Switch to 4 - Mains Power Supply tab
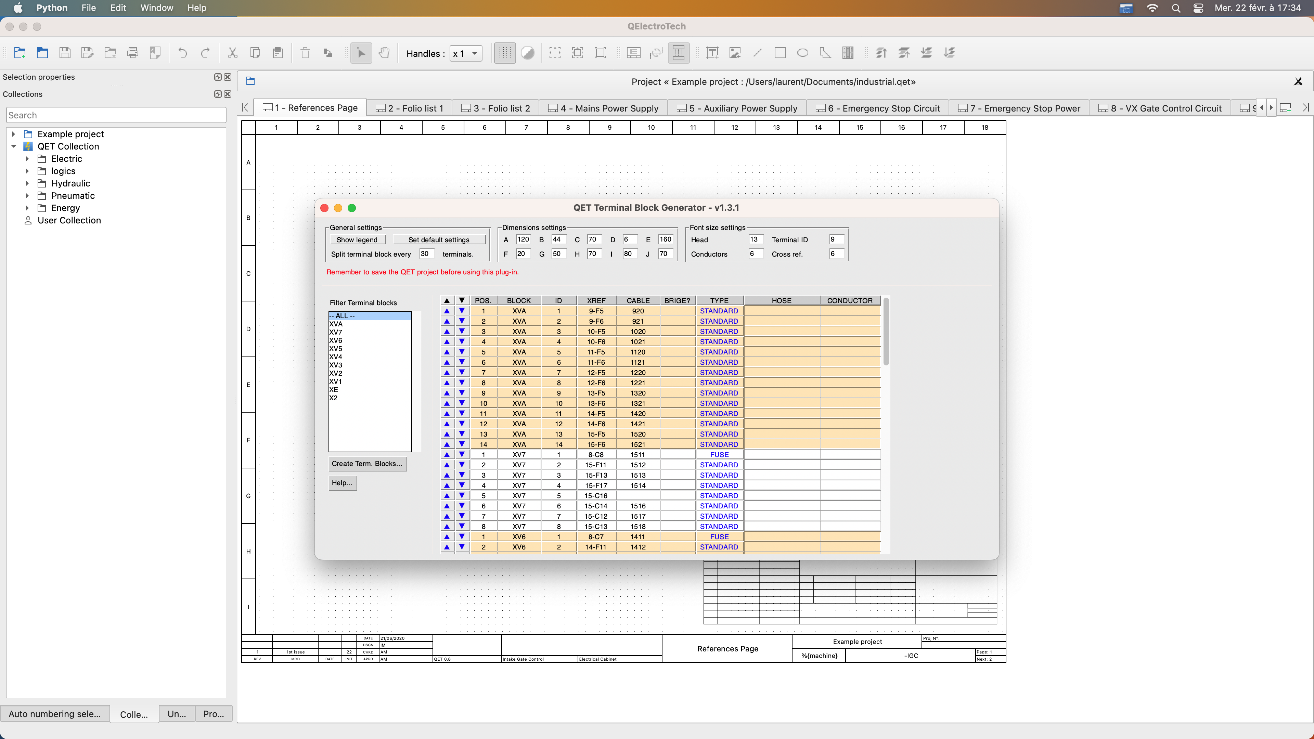This screenshot has width=1314, height=739. coord(603,108)
